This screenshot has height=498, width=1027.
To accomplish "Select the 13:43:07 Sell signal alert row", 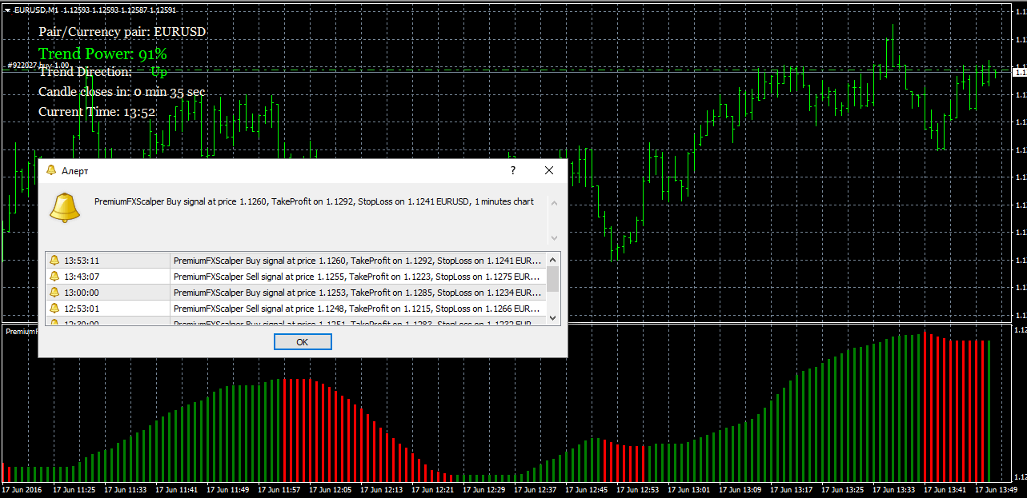I will tap(356, 277).
